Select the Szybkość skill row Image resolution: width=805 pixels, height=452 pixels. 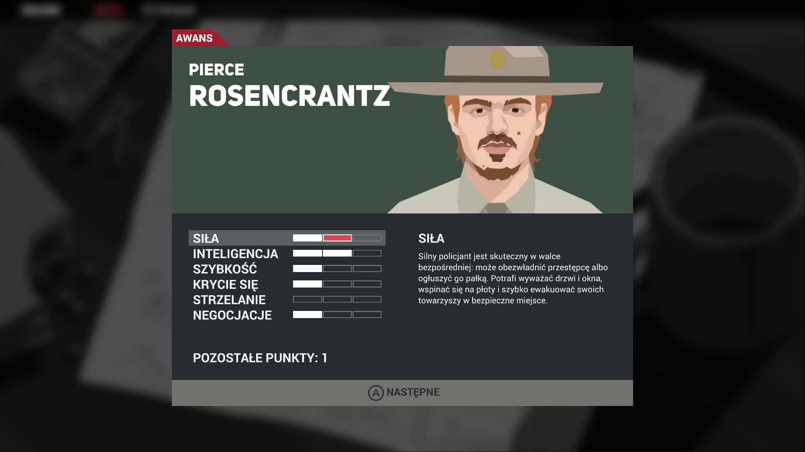pos(225,269)
